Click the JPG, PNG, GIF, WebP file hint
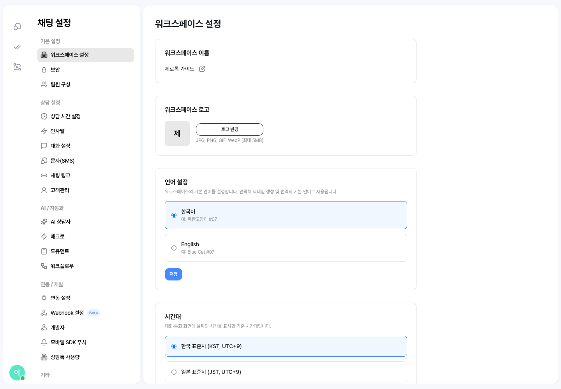 tap(229, 140)
